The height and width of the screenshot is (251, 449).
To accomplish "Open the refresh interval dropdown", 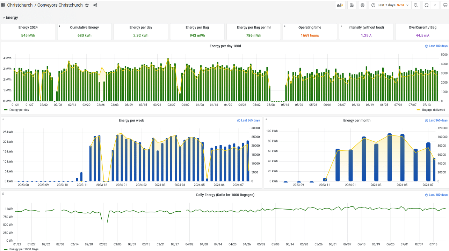I will point(435,5).
